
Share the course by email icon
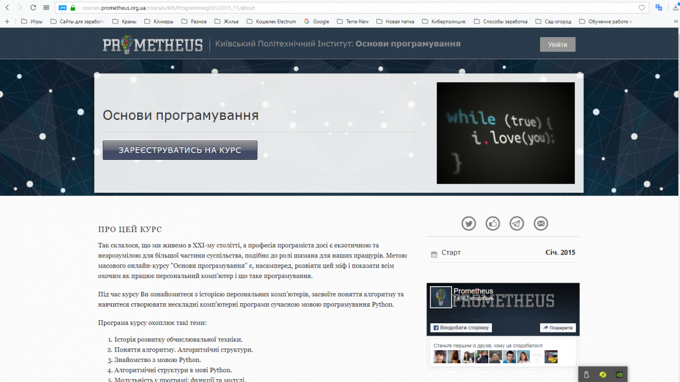(x=541, y=223)
